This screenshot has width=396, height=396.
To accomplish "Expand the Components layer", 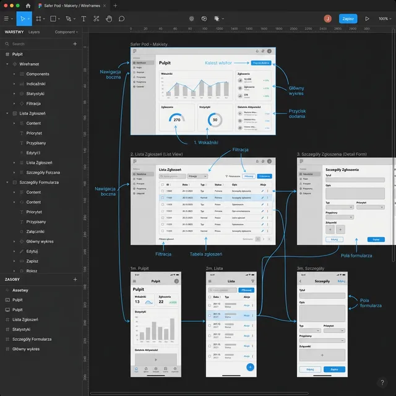I will (14, 74).
